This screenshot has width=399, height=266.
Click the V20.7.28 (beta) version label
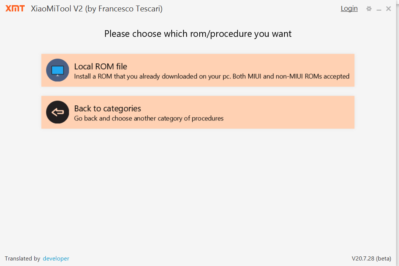click(371, 259)
